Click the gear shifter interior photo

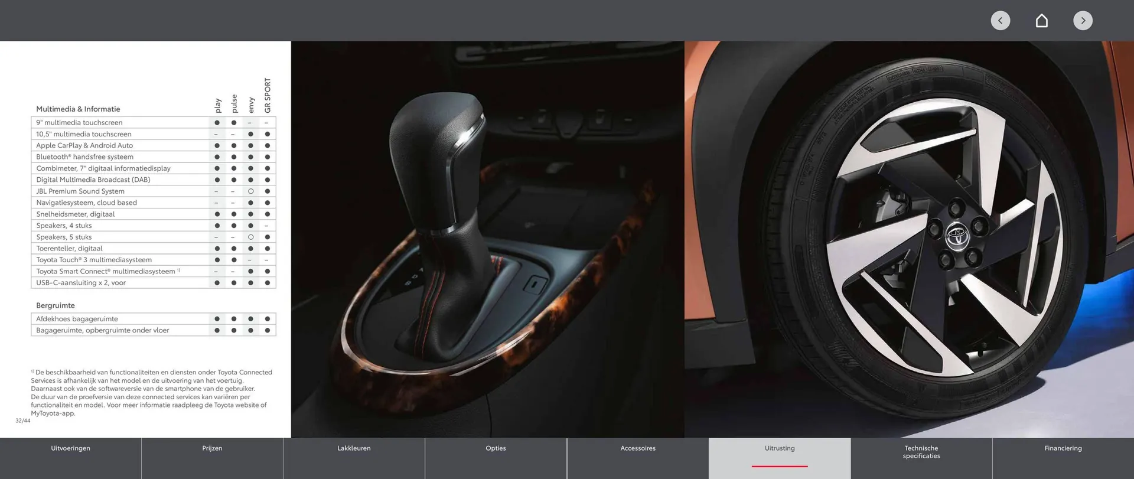(x=487, y=239)
